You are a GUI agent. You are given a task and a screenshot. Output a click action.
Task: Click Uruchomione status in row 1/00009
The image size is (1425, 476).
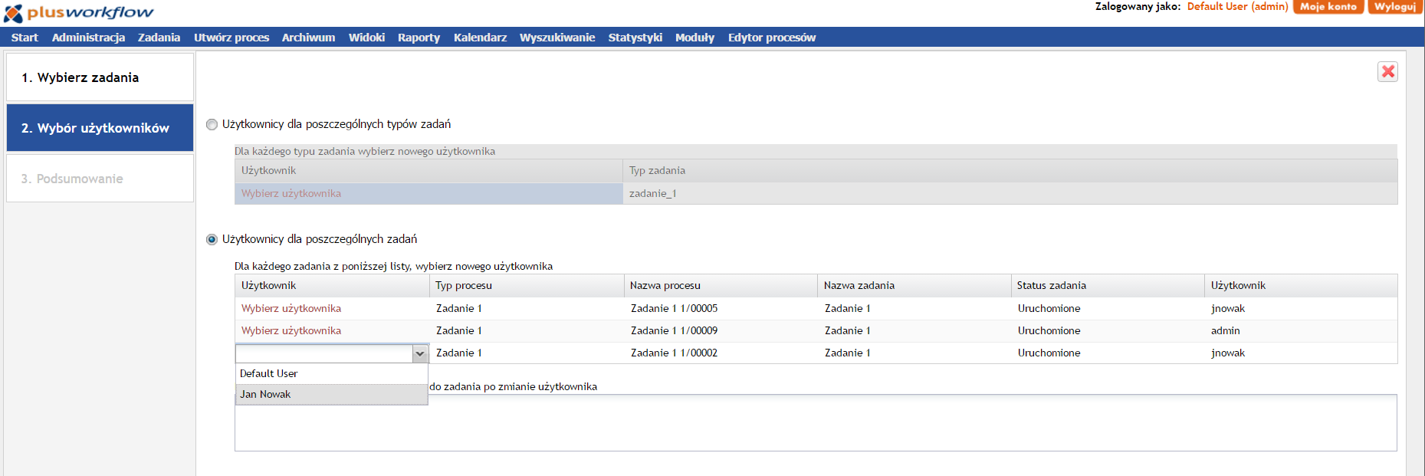coord(1049,331)
